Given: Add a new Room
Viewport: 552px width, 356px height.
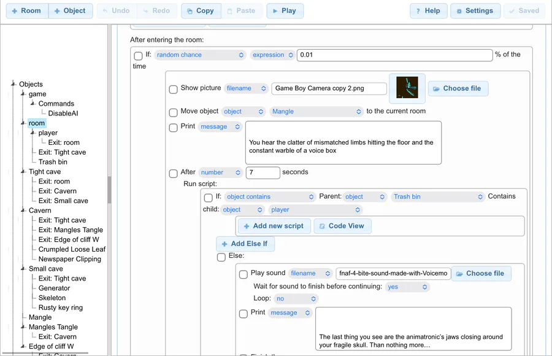Looking at the screenshot, I should point(27,11).
